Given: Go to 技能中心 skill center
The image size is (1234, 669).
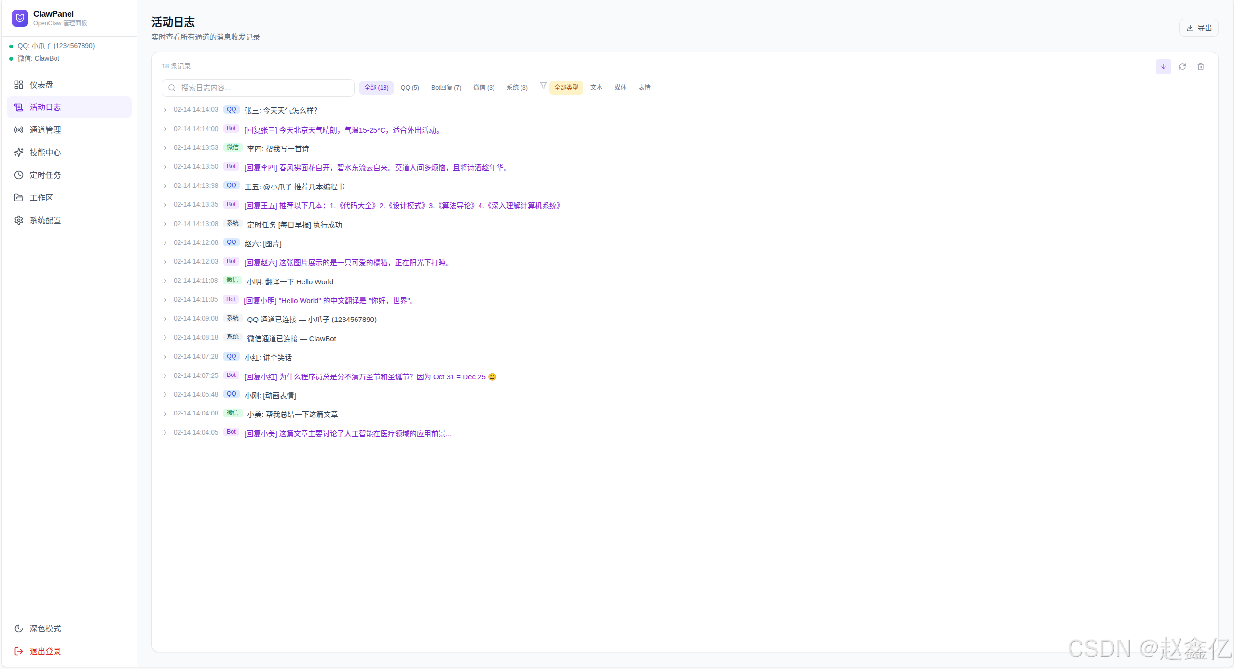Looking at the screenshot, I should tap(45, 152).
